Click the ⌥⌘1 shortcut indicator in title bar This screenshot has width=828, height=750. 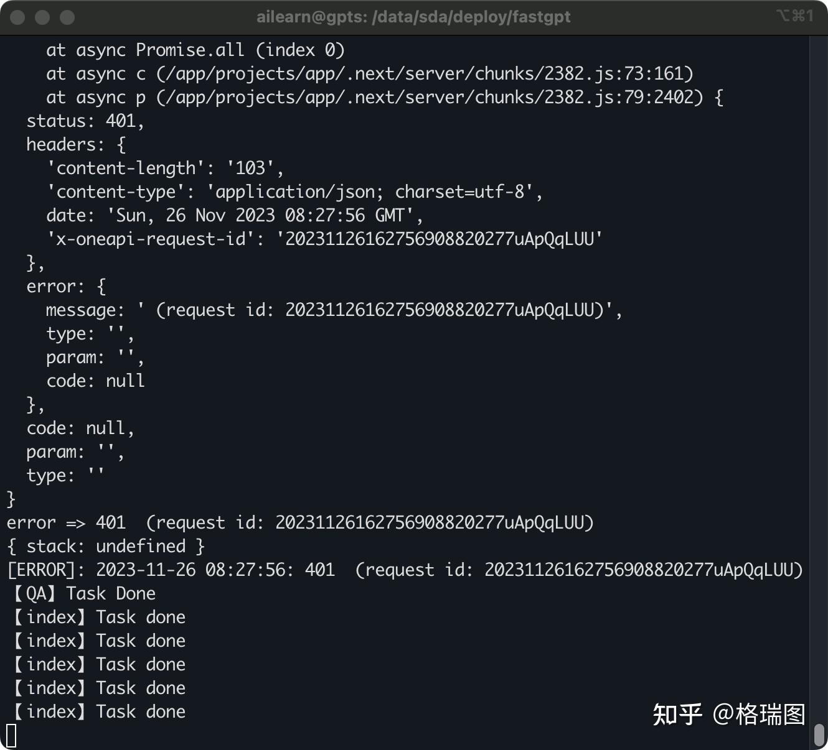[x=794, y=16]
